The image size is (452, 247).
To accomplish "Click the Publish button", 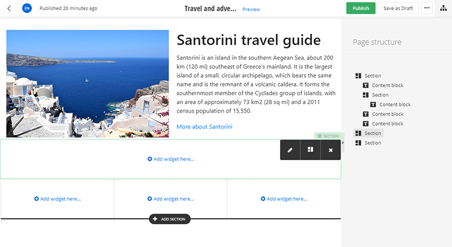I will click(x=360, y=8).
